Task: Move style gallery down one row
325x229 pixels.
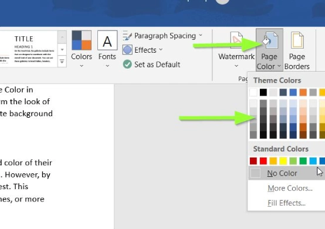Action: 62,50
